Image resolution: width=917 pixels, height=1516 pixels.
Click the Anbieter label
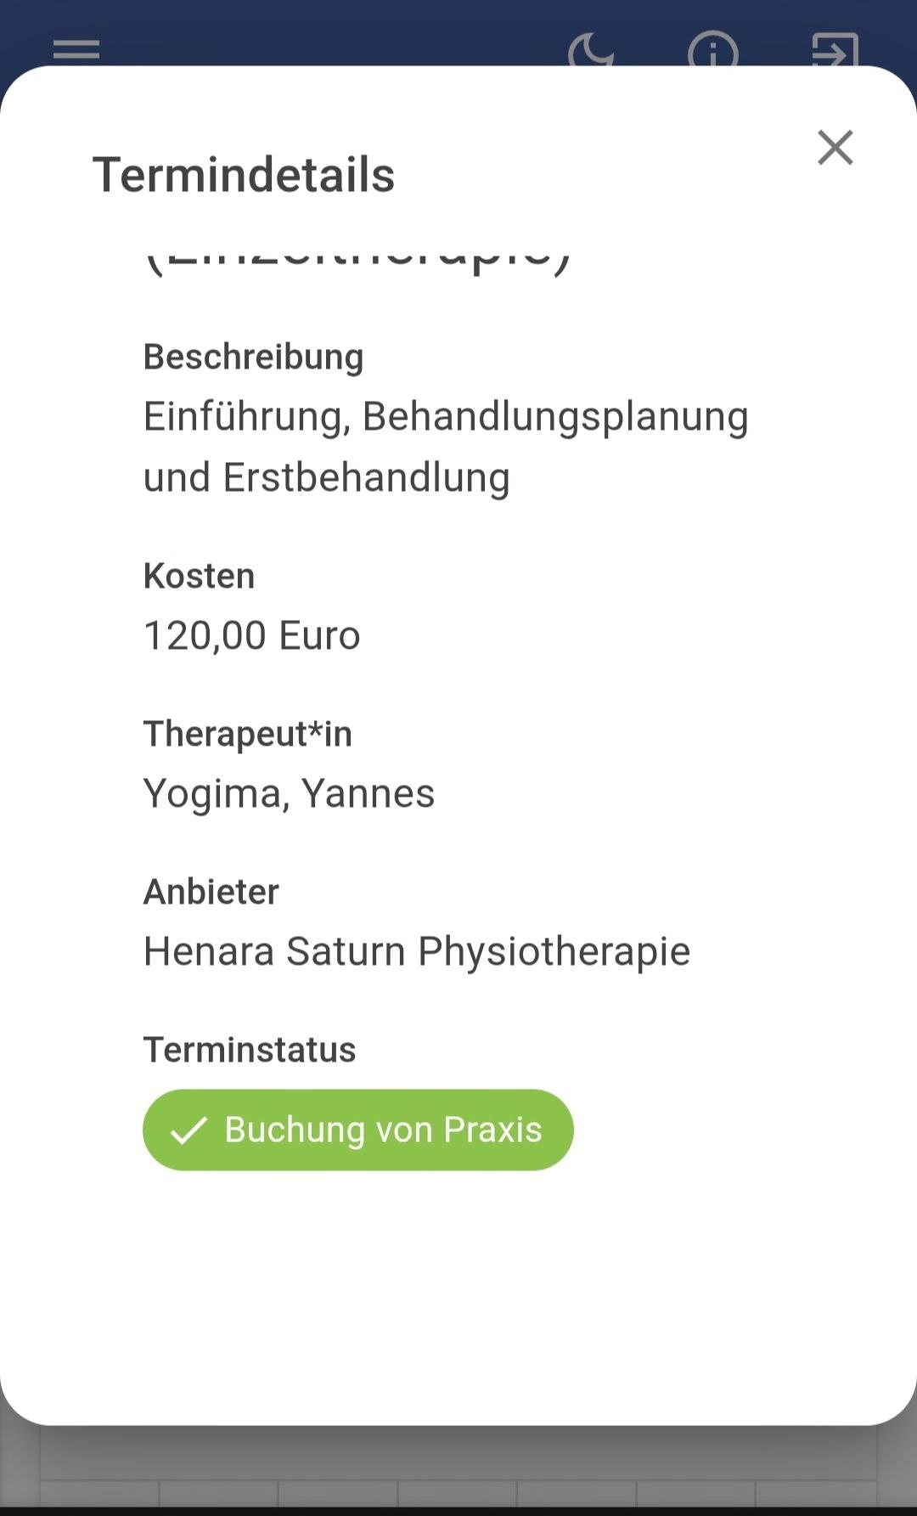(211, 892)
